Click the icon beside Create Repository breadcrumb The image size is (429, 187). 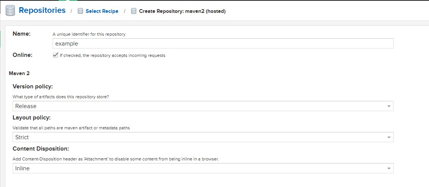[x=133, y=11]
